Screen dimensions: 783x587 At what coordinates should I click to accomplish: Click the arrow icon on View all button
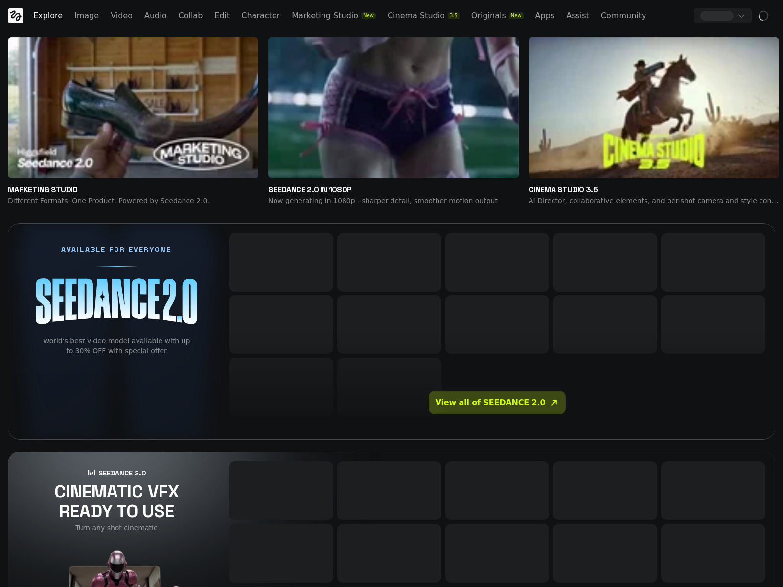(x=554, y=403)
